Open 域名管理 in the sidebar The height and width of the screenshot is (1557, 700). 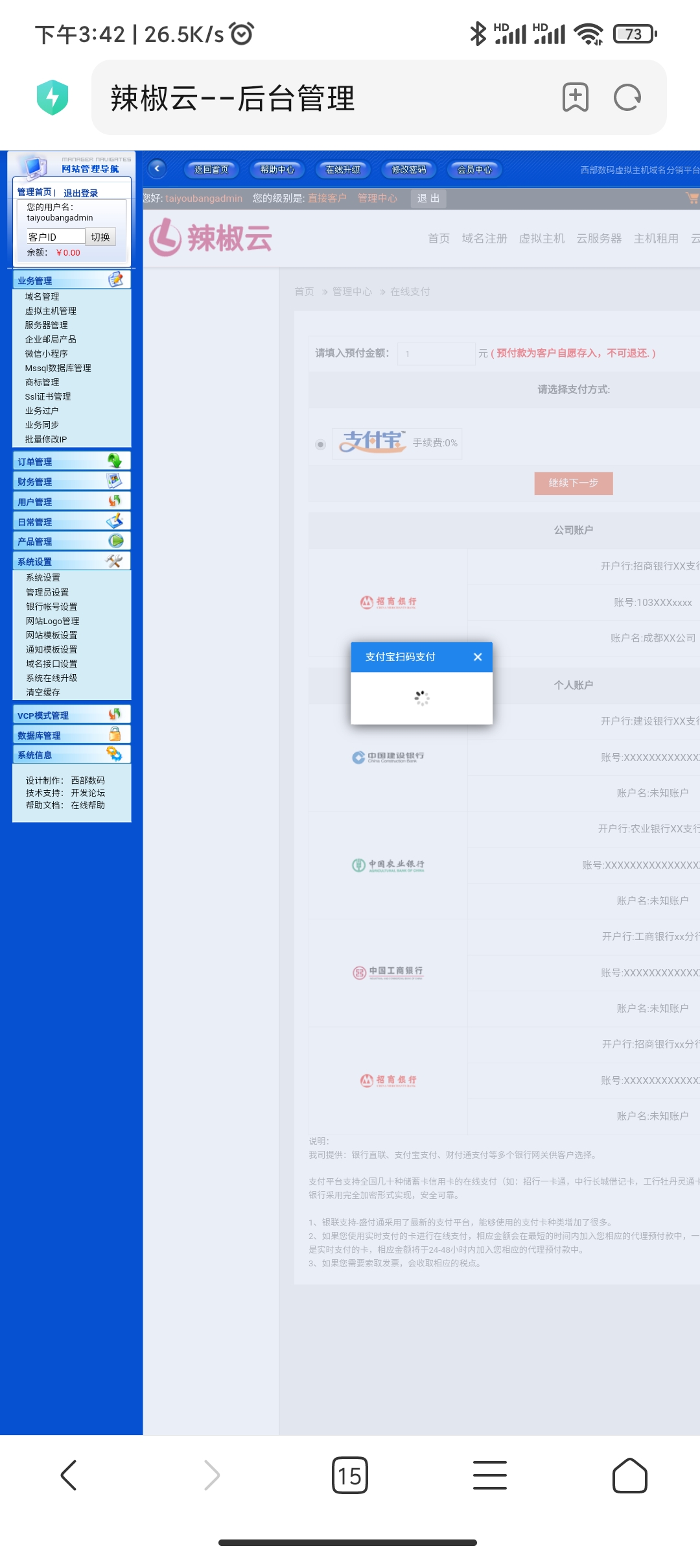click(42, 296)
